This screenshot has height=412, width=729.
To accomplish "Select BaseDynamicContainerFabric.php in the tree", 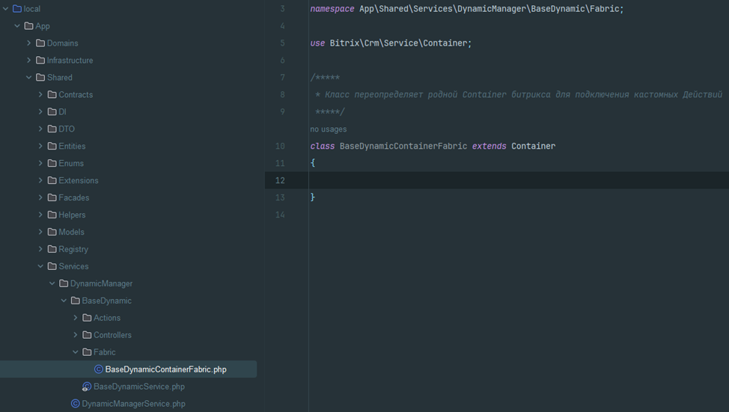I will tap(128, 369).
